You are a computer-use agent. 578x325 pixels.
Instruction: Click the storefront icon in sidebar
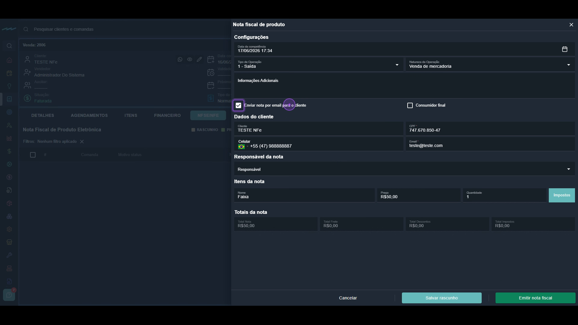point(9,242)
